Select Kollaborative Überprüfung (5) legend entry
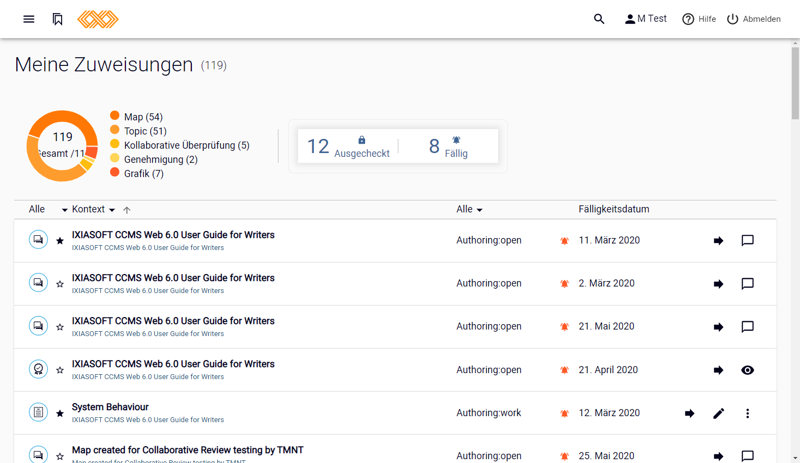The image size is (800, 463). (x=180, y=145)
